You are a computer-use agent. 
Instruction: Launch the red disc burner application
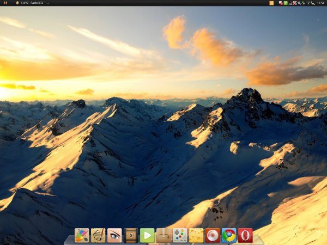coord(213,235)
